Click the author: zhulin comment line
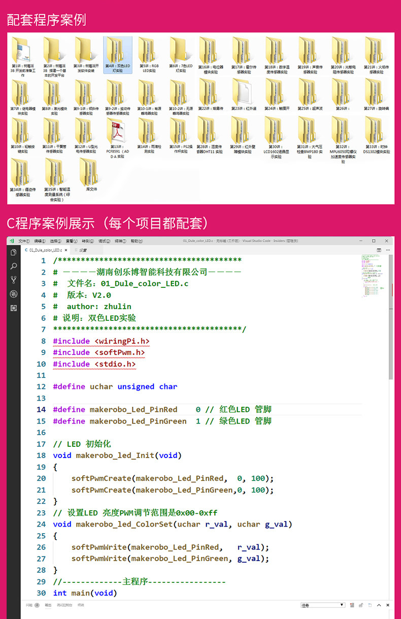Screen dimensions: 401x619 click(x=92, y=306)
